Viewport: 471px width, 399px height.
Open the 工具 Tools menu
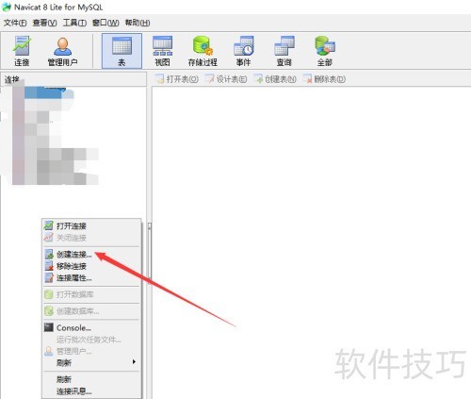[x=74, y=23]
